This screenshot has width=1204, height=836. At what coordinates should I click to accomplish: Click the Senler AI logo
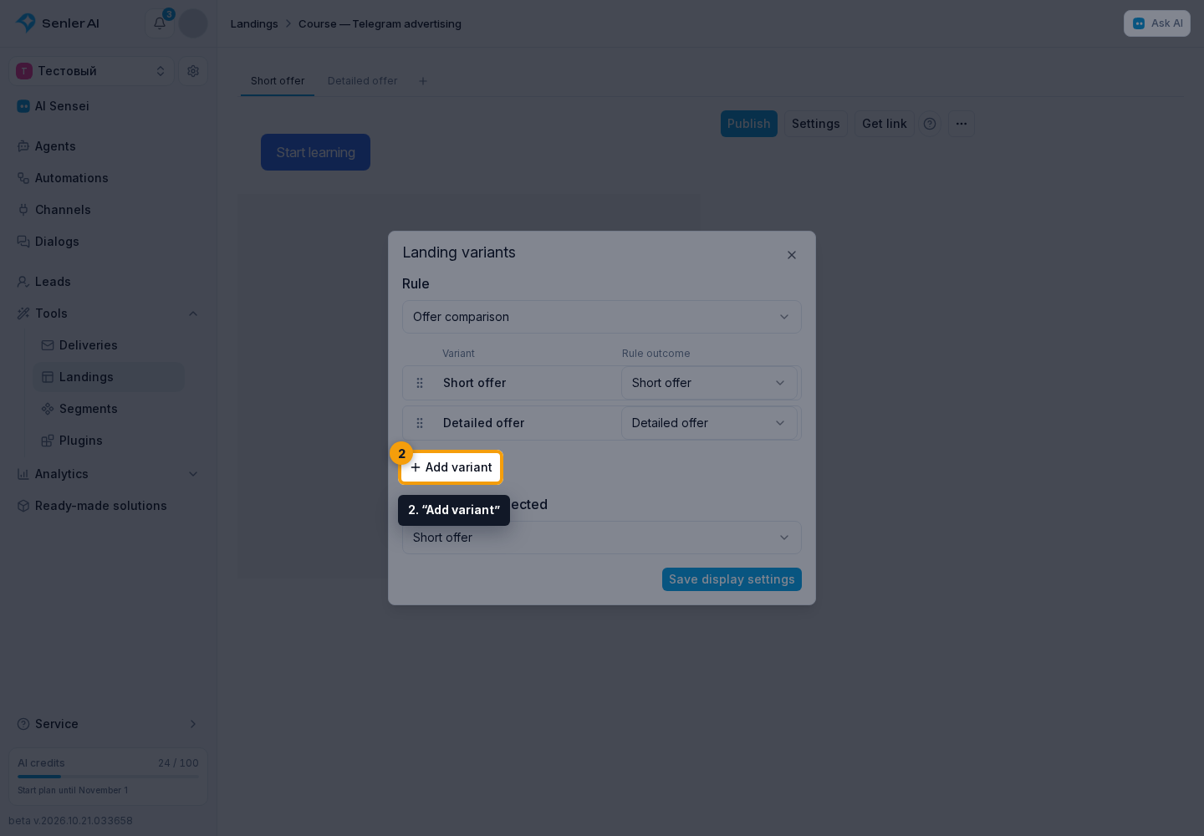click(x=58, y=23)
